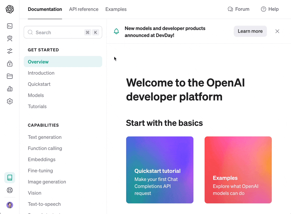The width and height of the screenshot is (291, 214).
Task: Open the Help lifebuoy icon in sidebar
Action: [x=10, y=190]
